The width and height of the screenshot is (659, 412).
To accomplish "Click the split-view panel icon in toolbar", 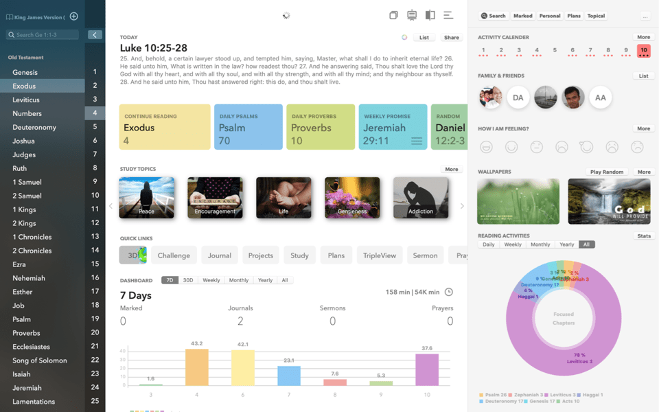I will pos(430,15).
